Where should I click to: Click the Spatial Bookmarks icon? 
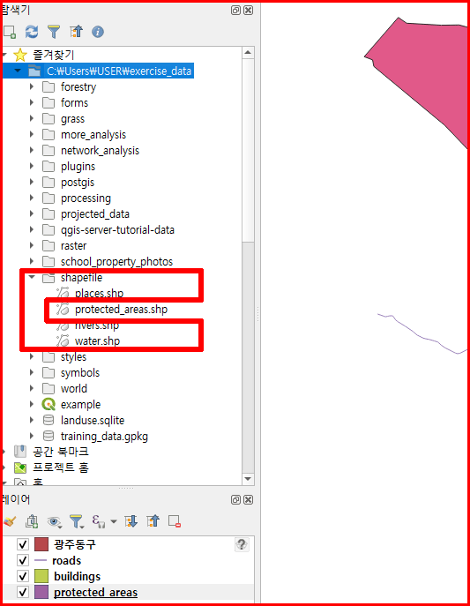point(20,452)
